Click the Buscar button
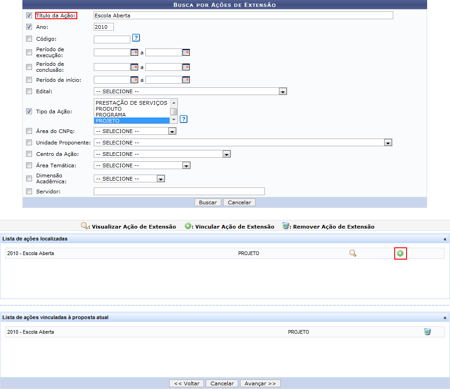 point(208,202)
